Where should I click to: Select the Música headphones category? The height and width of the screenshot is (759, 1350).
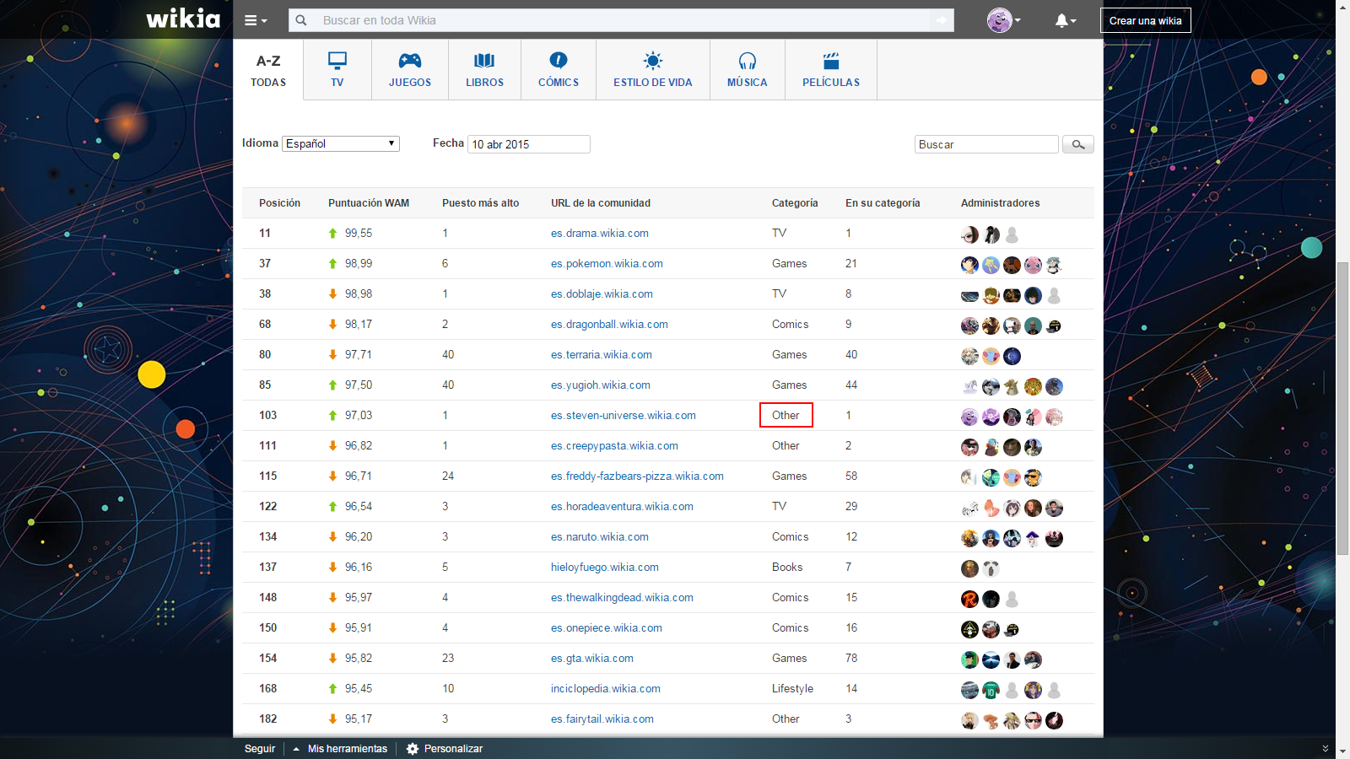pos(747,69)
